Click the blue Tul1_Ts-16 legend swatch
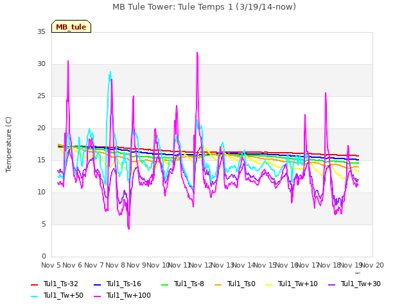 click(97, 285)
